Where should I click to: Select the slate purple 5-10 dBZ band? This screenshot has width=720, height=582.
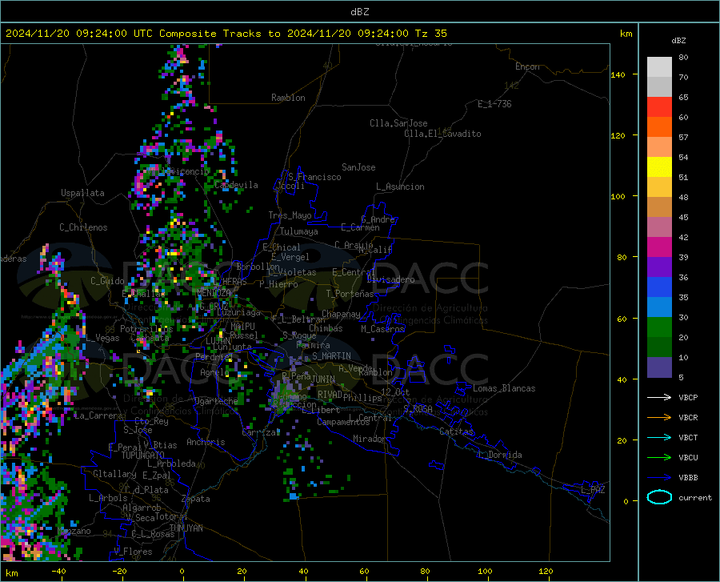coord(659,367)
